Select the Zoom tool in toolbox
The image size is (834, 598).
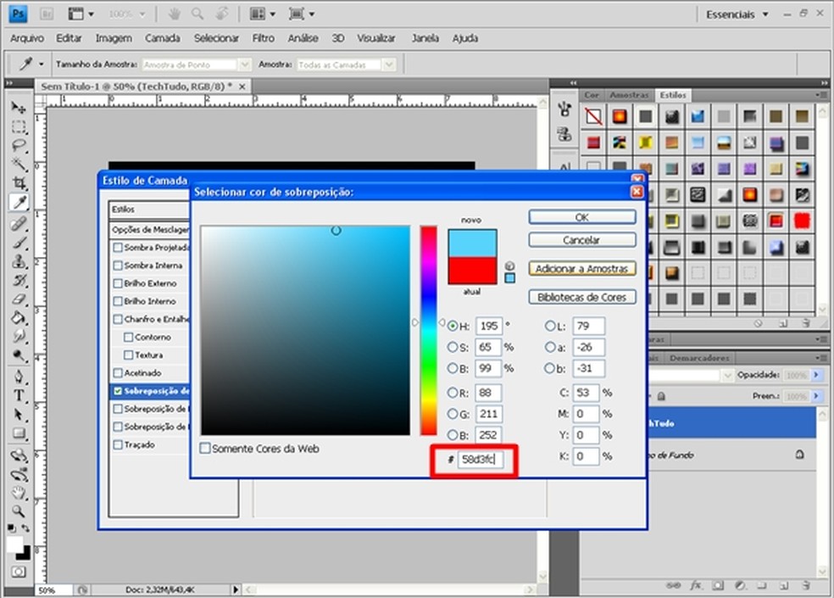coord(19,511)
